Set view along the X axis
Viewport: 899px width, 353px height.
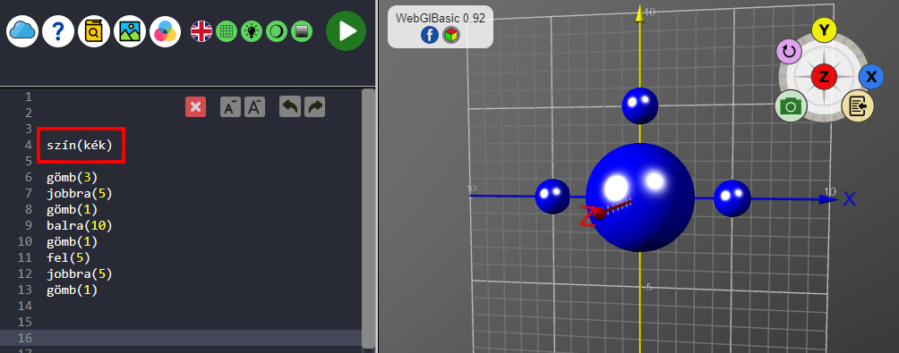click(x=871, y=77)
